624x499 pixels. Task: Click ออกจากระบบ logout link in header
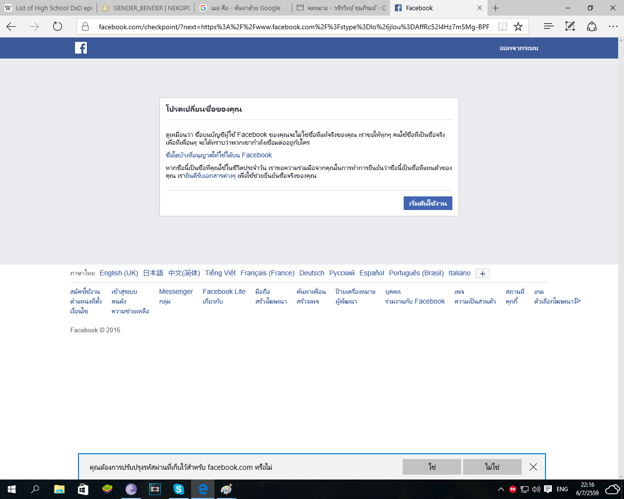point(519,48)
